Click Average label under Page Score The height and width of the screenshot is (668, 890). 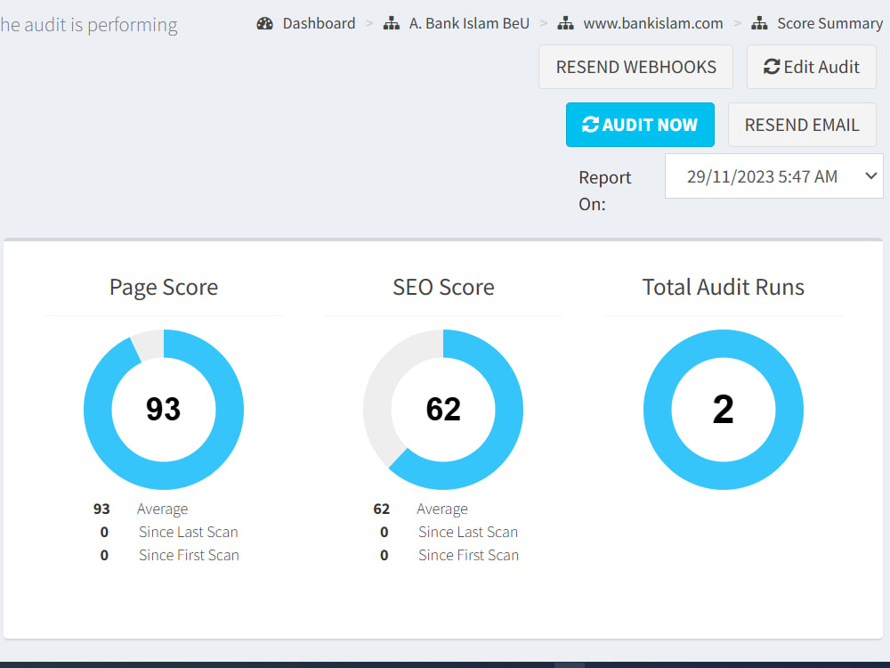click(x=162, y=509)
